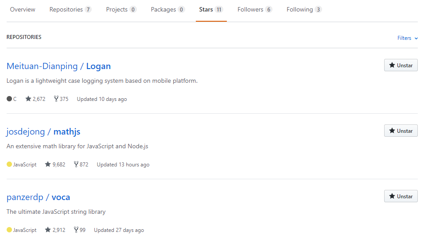424x239 pixels.
Task: Click the Repositories count badge 7
Action: [x=88, y=9]
